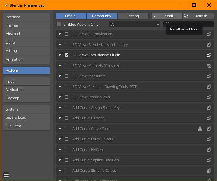Click the community icon beside 3D Navigation
217x181 pixels.
click(x=209, y=34)
